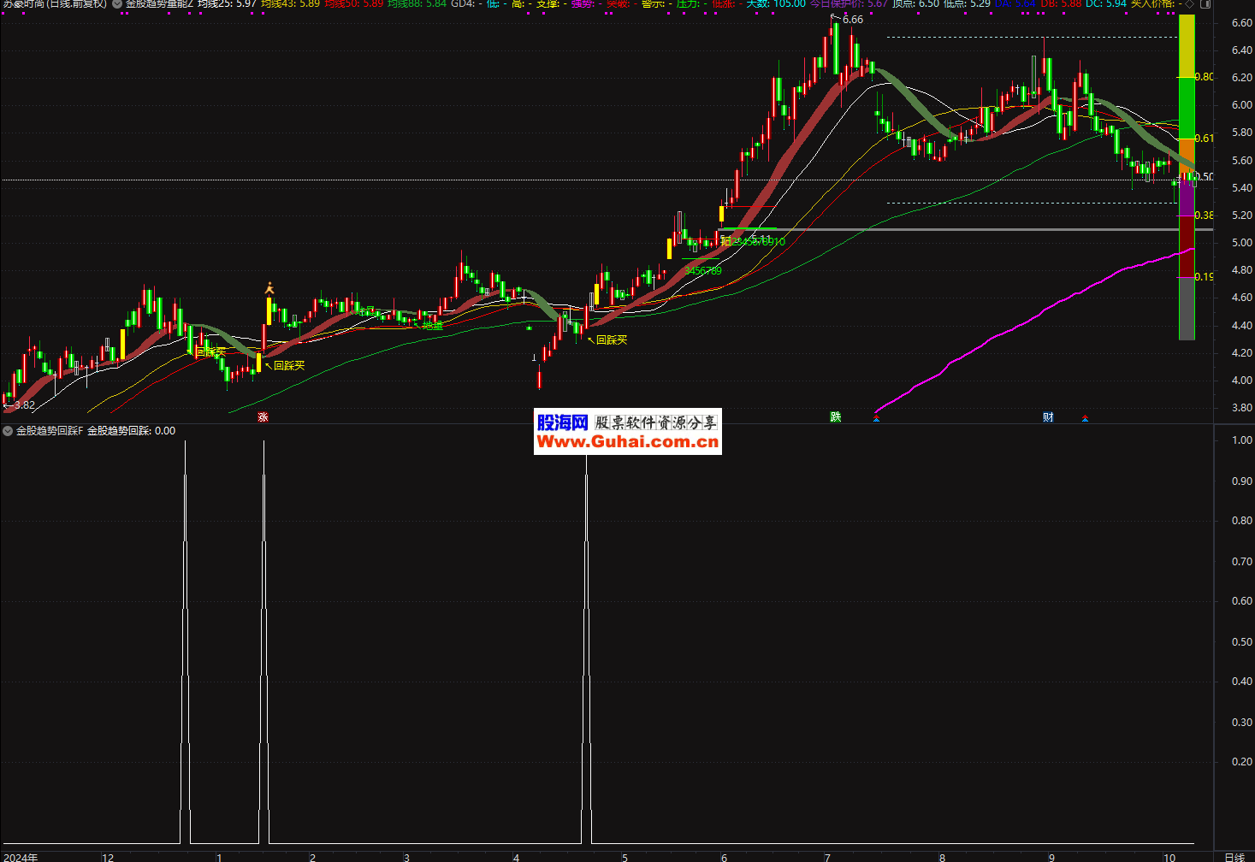Click the 股海网 logo banner
The height and width of the screenshot is (862, 1255).
(x=562, y=422)
